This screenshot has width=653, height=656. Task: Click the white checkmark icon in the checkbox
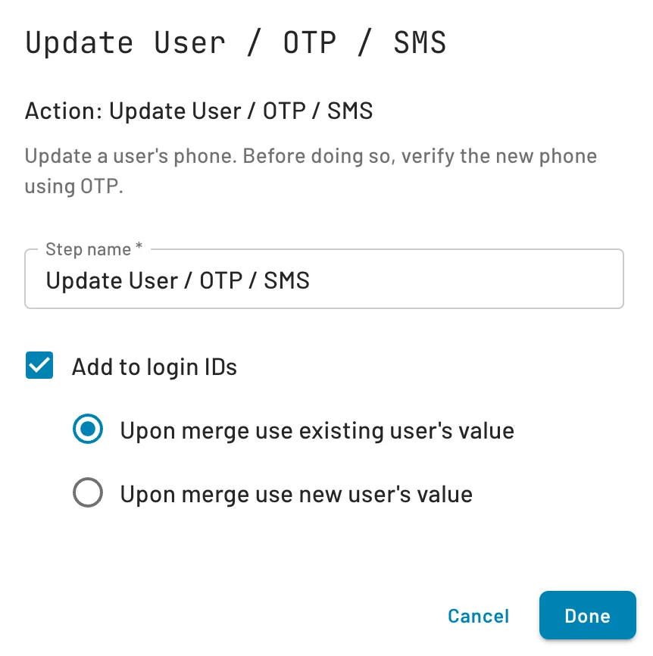click(x=39, y=366)
